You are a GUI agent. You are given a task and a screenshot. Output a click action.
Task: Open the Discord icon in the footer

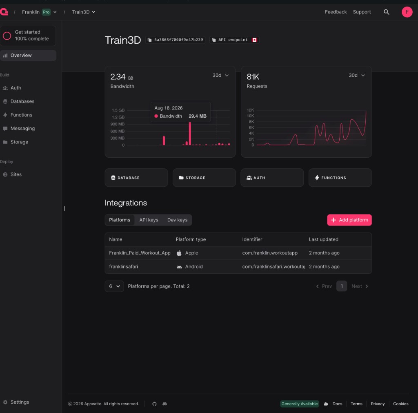(x=165, y=404)
